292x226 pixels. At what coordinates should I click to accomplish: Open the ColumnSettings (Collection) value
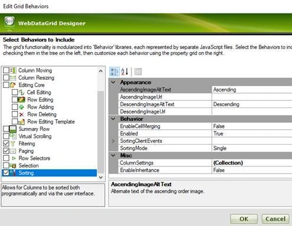(x=252, y=163)
